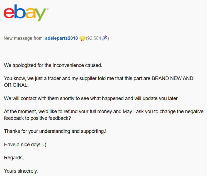
Task: Open the adeleparts2010 seller profile link
Action: point(61,38)
